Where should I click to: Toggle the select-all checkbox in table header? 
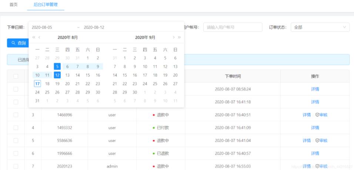pyautogui.click(x=16, y=76)
